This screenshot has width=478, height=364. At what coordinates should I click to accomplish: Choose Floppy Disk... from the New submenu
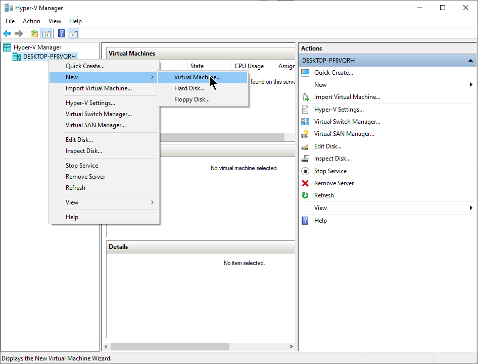coord(203,99)
